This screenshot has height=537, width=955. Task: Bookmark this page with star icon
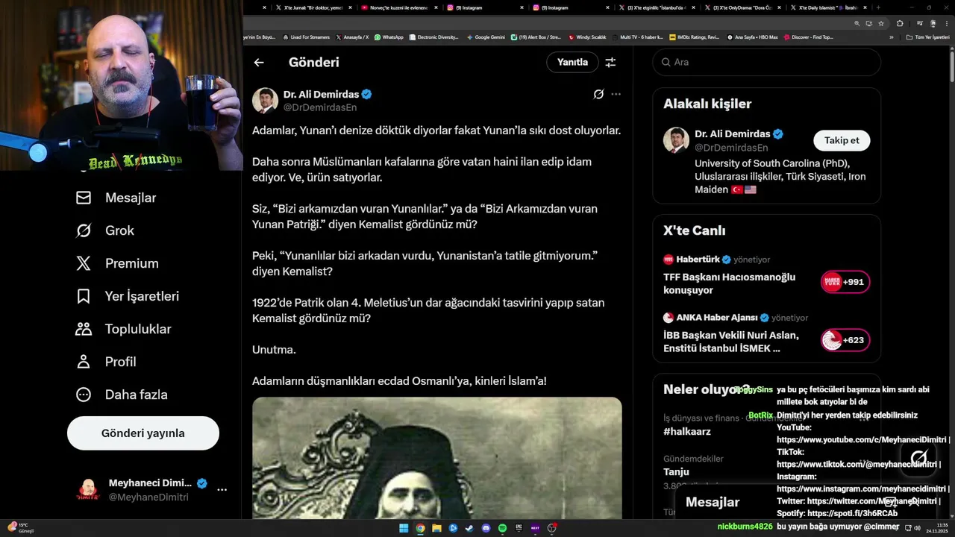880,23
